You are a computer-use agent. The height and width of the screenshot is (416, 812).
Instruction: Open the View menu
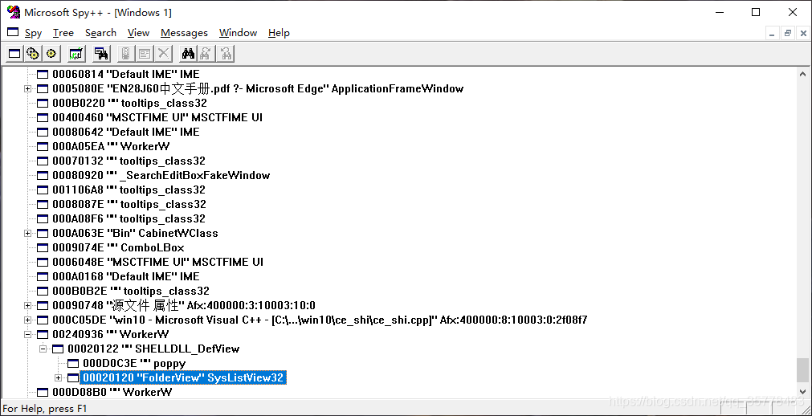coord(138,33)
